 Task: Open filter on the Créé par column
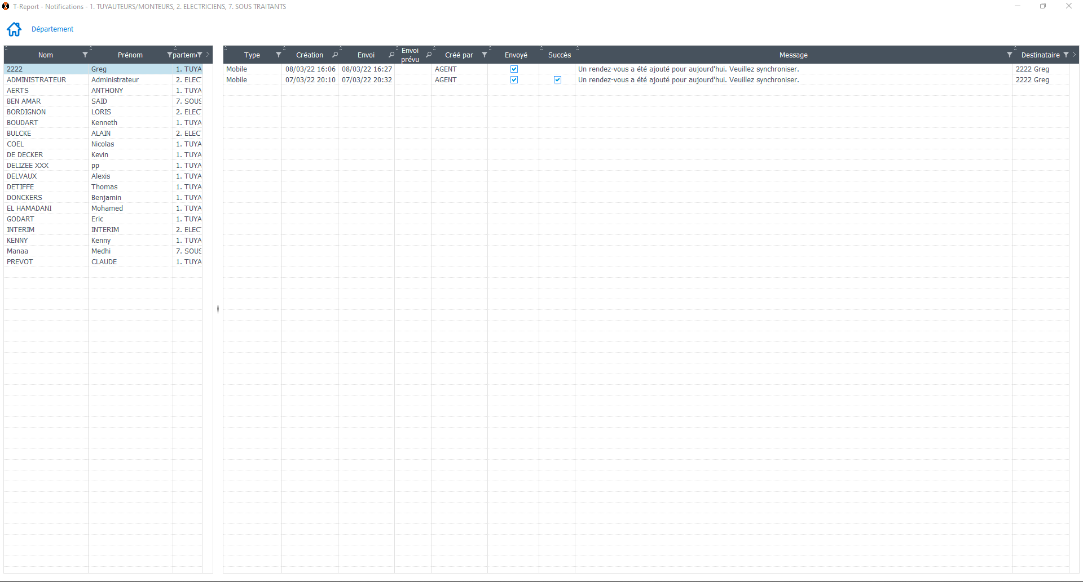(484, 55)
